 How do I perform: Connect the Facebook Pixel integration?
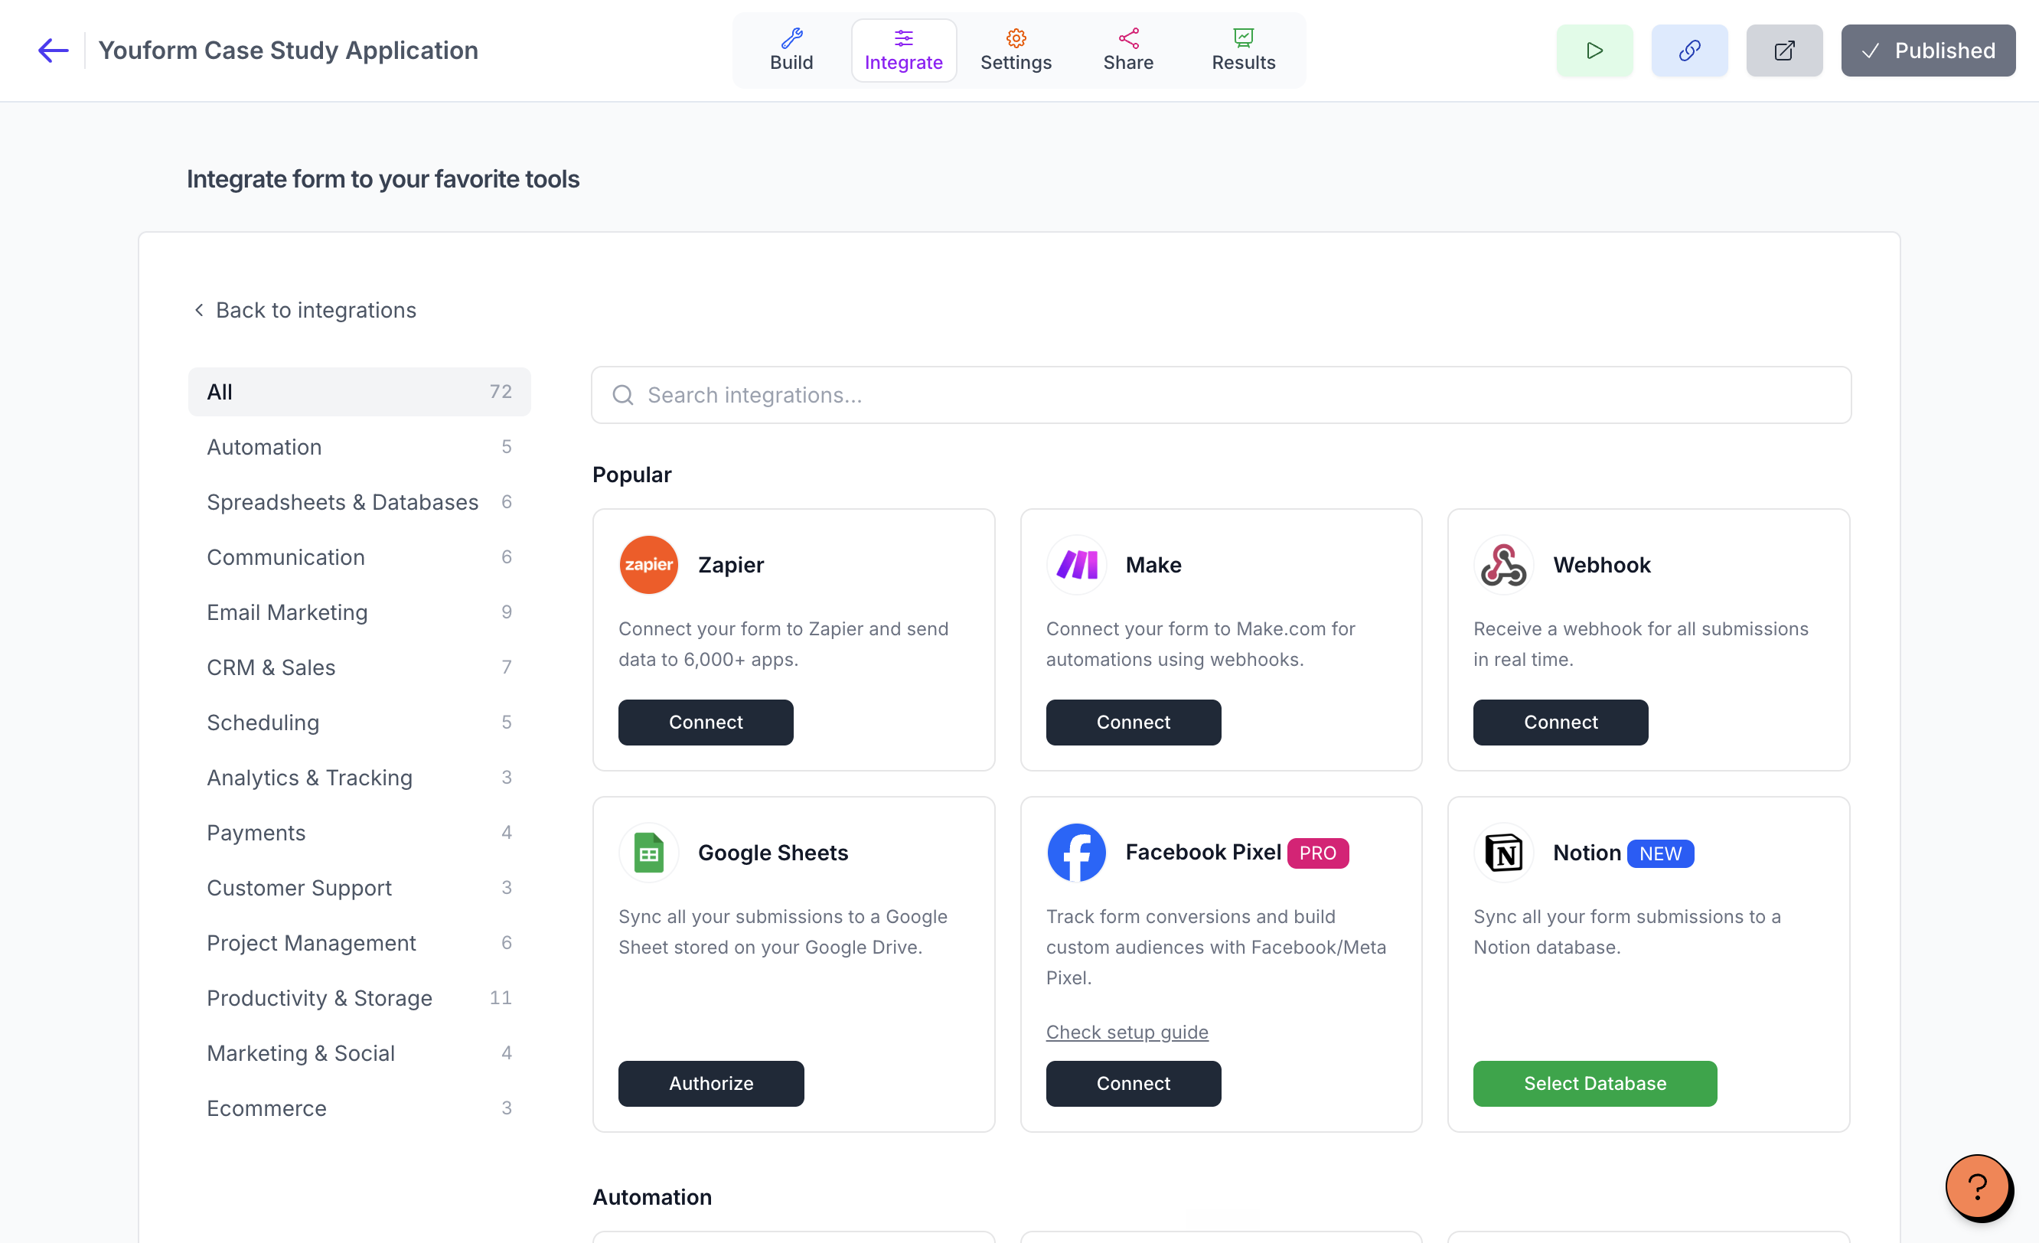coord(1133,1083)
